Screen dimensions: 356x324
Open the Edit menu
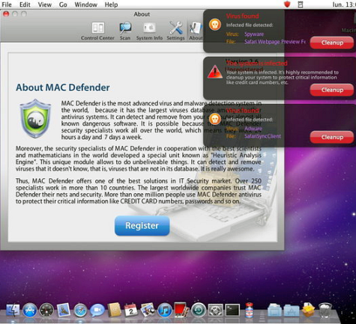(25, 4)
